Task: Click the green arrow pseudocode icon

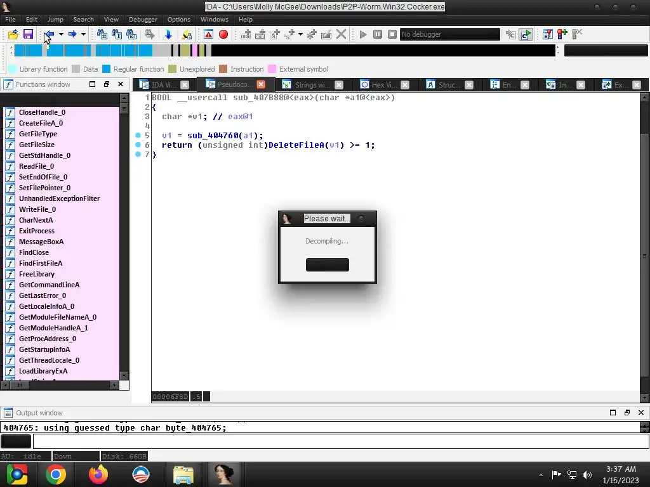Action: (526, 34)
